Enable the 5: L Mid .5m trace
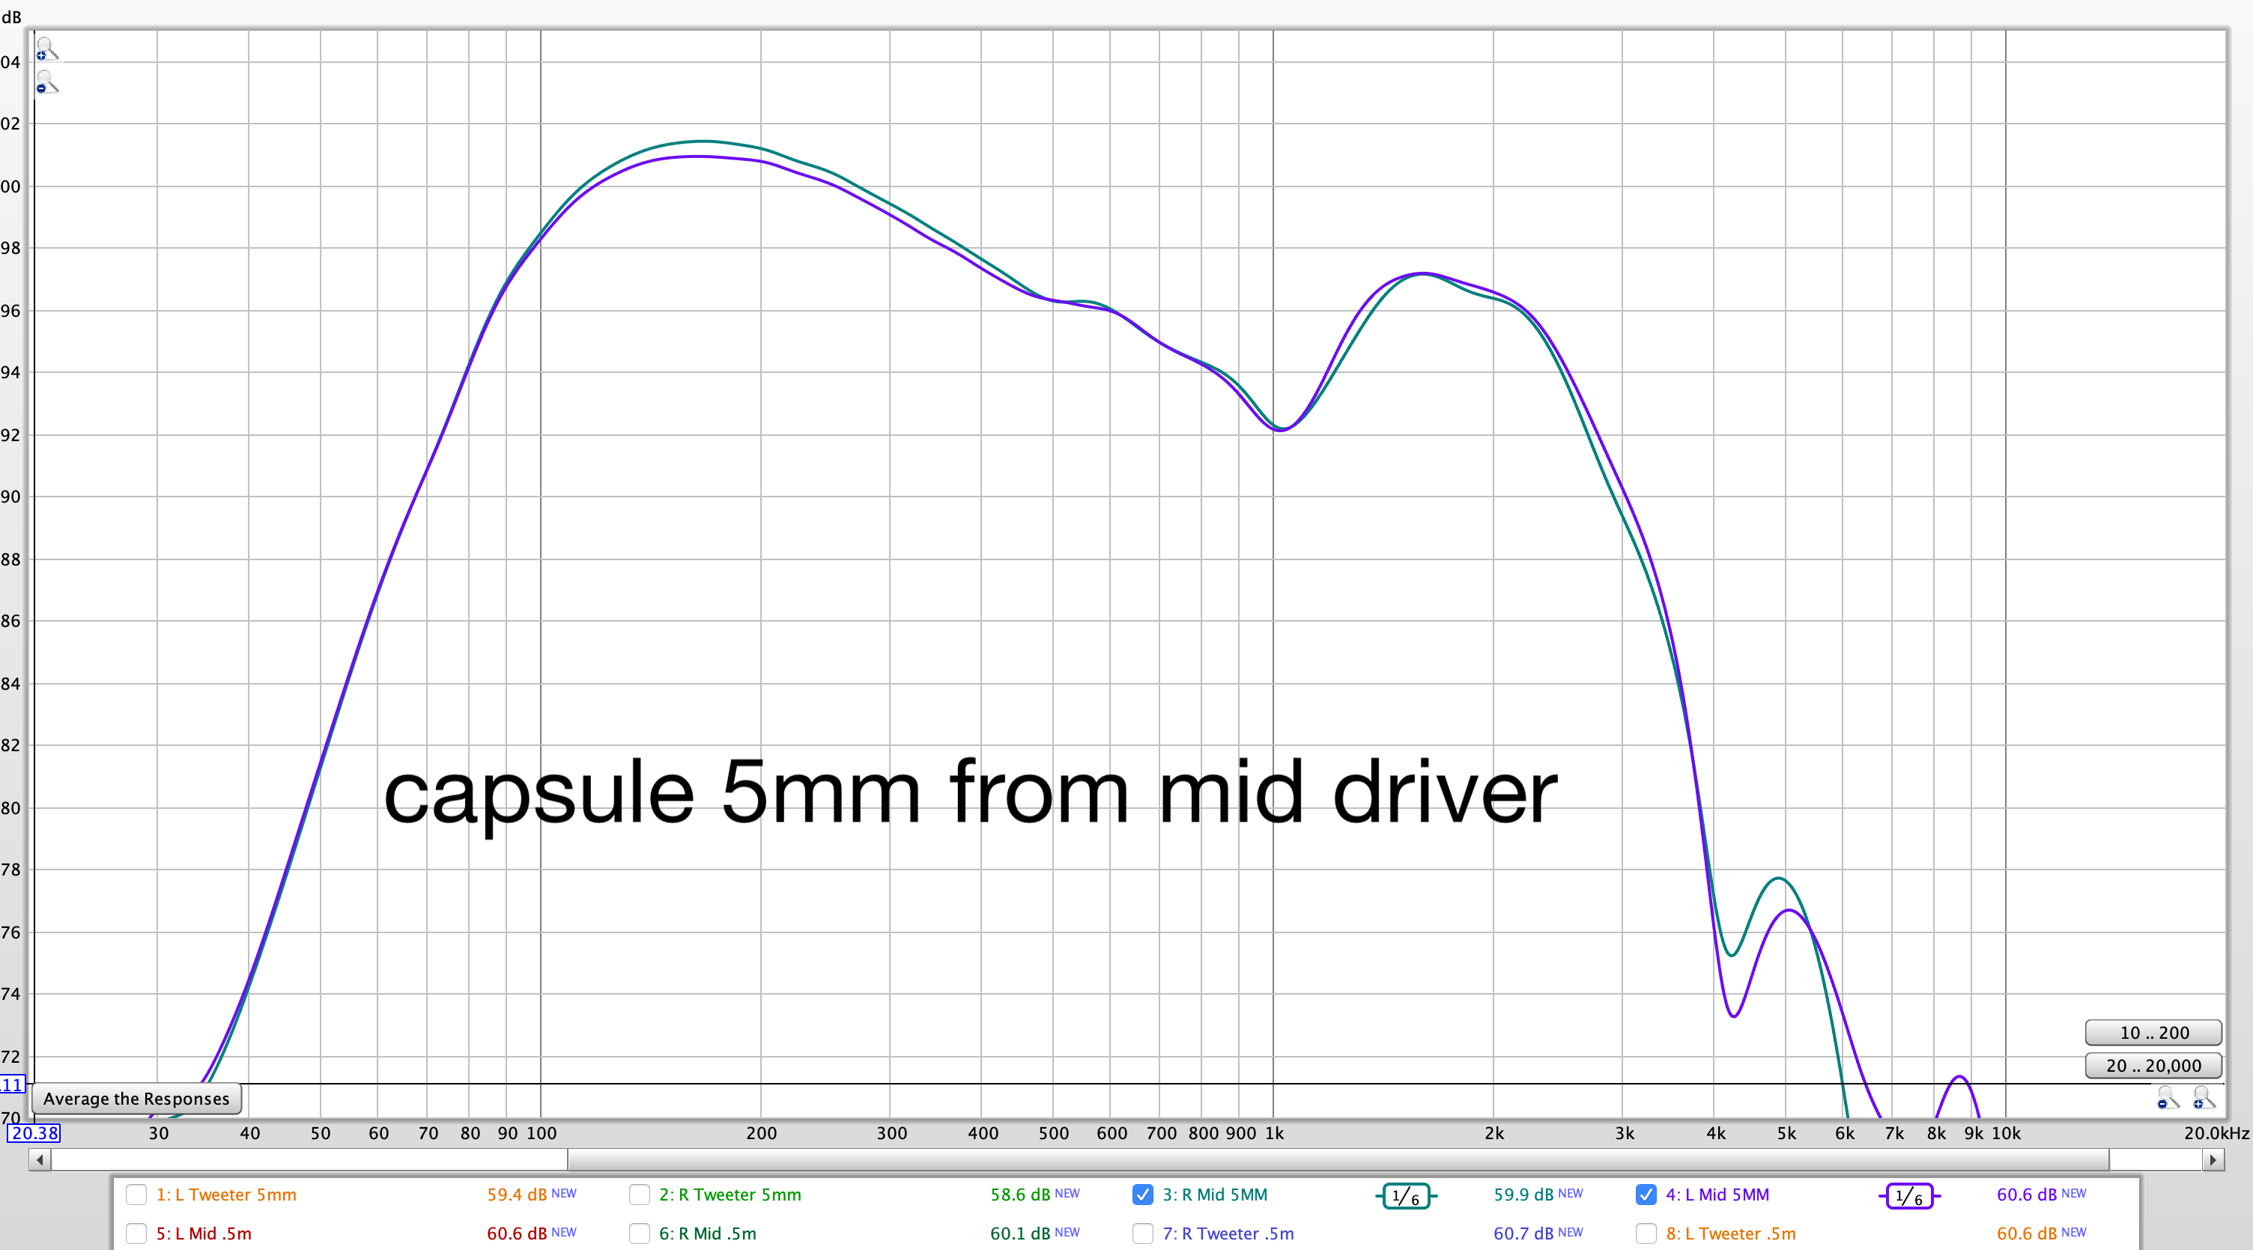The width and height of the screenshot is (2253, 1250). (x=136, y=1234)
